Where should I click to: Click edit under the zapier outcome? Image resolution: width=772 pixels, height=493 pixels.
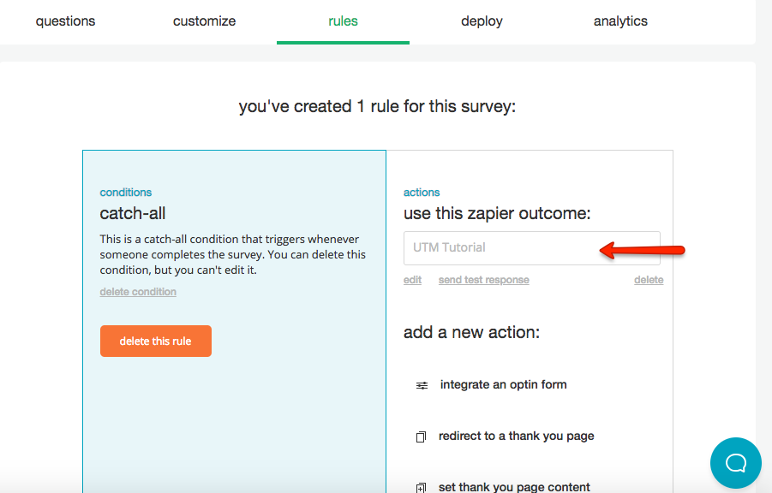coord(412,280)
